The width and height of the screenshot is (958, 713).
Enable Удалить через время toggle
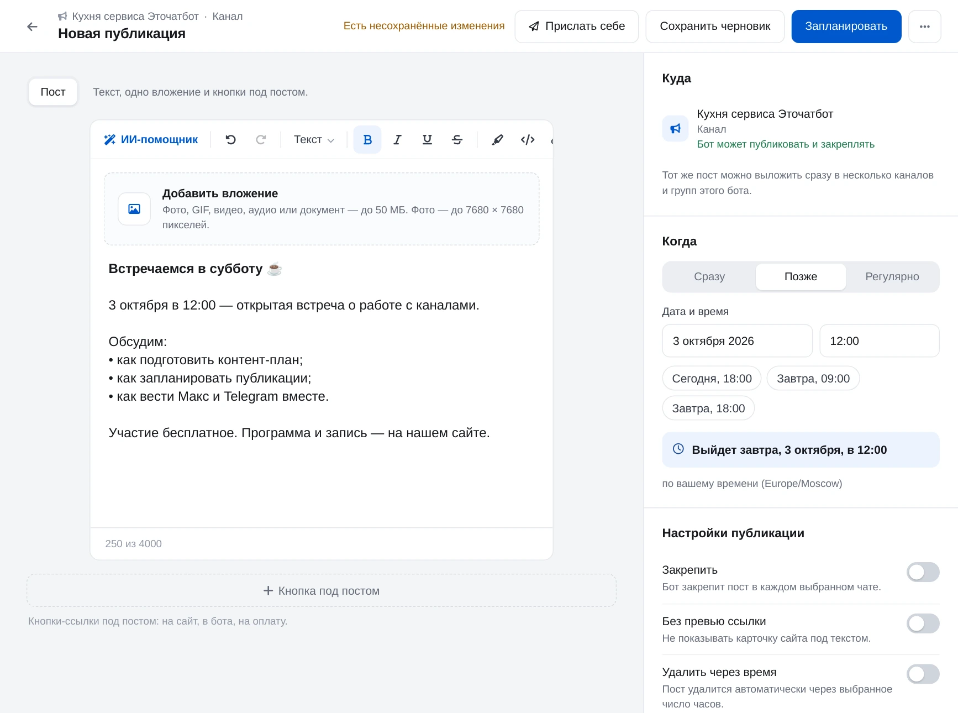coord(923,674)
